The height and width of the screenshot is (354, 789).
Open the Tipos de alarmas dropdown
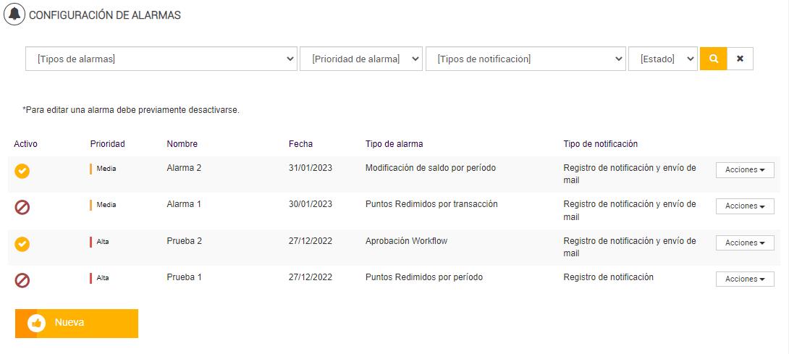pos(161,59)
